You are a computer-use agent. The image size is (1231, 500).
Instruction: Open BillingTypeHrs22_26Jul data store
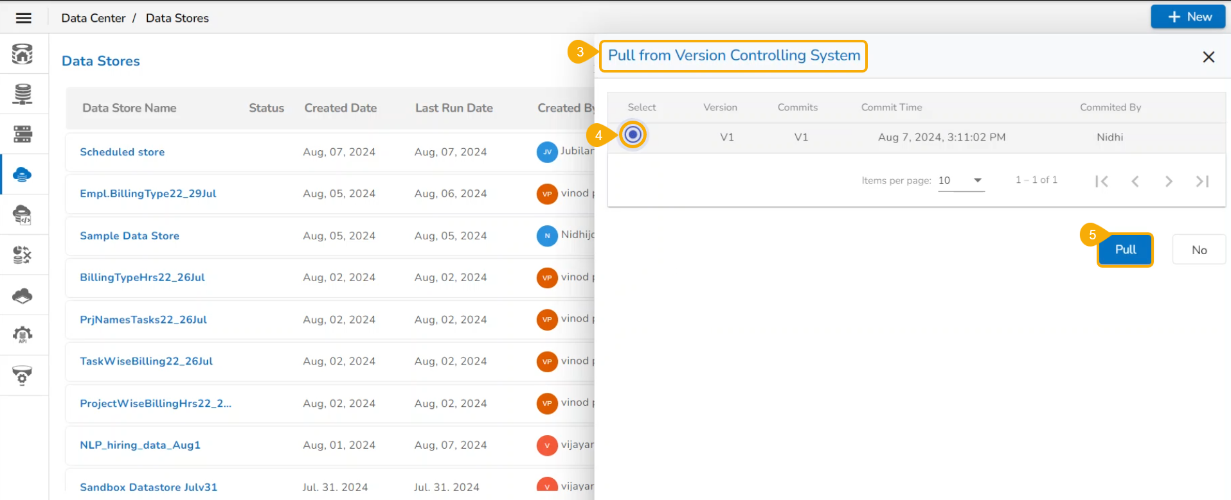(142, 277)
